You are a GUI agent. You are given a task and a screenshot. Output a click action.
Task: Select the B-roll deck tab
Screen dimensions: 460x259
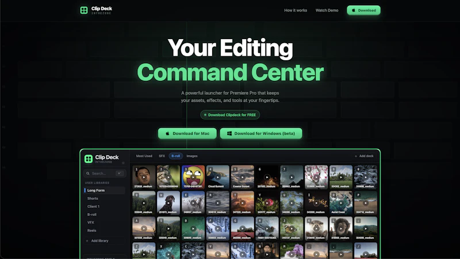tap(176, 156)
